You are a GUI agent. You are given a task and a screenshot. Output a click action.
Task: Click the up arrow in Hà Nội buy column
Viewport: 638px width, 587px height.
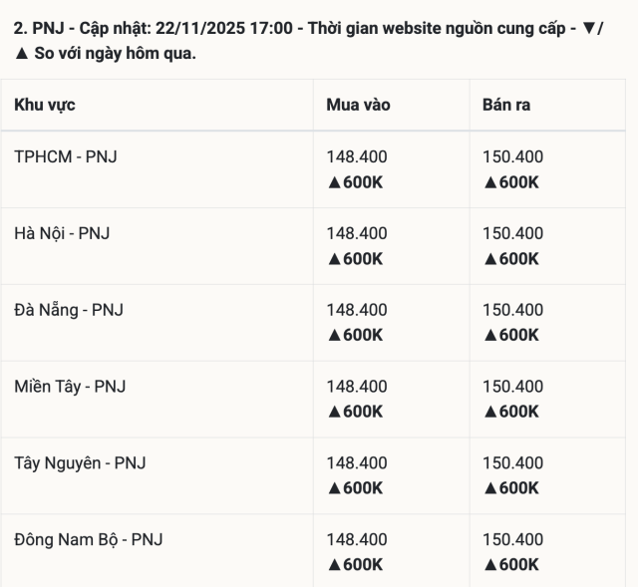click(x=334, y=259)
